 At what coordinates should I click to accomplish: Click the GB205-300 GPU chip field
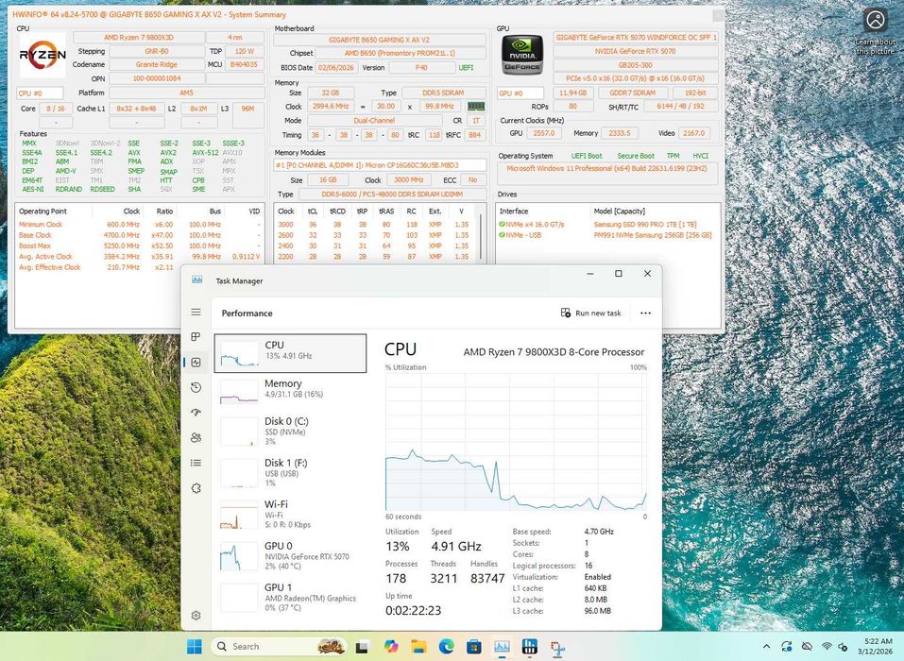(x=635, y=65)
